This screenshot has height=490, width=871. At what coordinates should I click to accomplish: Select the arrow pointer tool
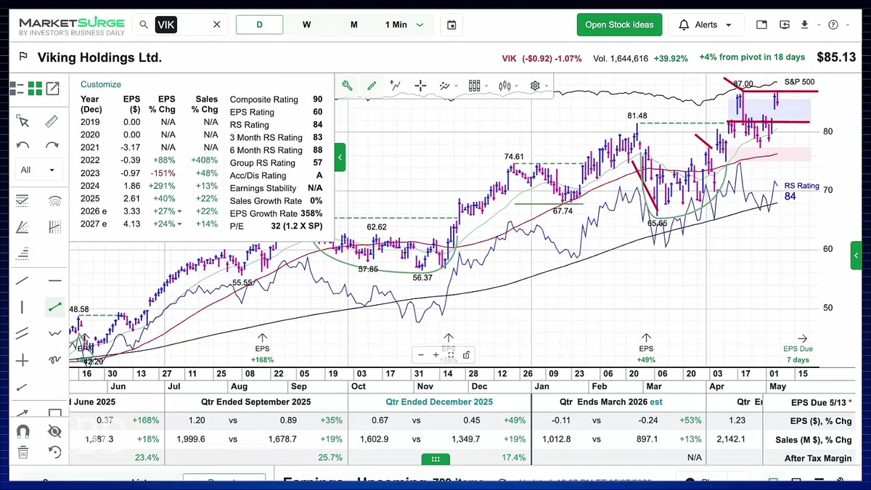coord(23,121)
